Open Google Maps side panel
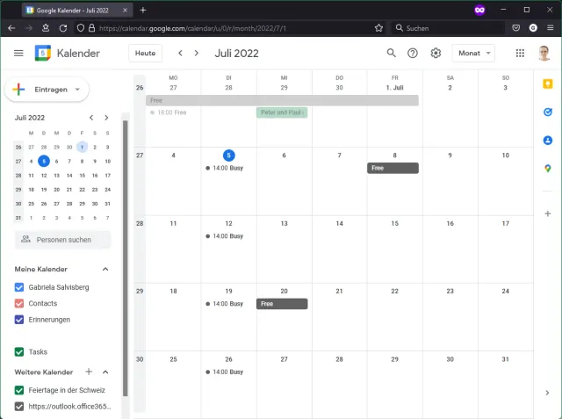Viewport: 562px width, 419px height. point(548,168)
